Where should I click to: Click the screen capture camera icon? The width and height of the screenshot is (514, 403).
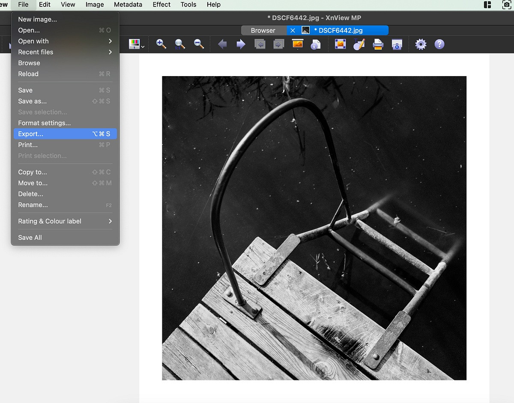tap(397, 44)
